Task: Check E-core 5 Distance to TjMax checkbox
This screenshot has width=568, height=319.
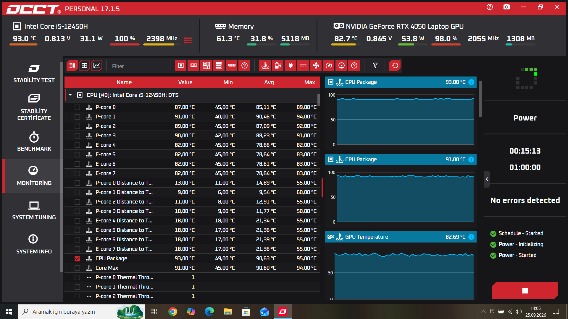Action: pos(77,230)
